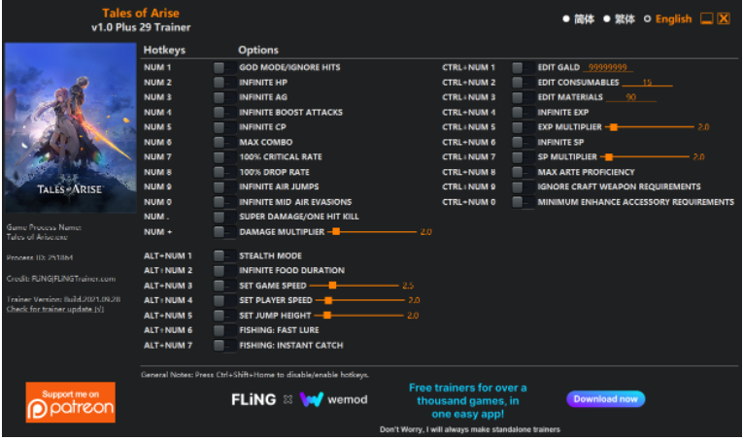Click the 'CTRL+NUM 1' hotkey label
Image resolution: width=743 pixels, height=440 pixels.
click(x=469, y=68)
